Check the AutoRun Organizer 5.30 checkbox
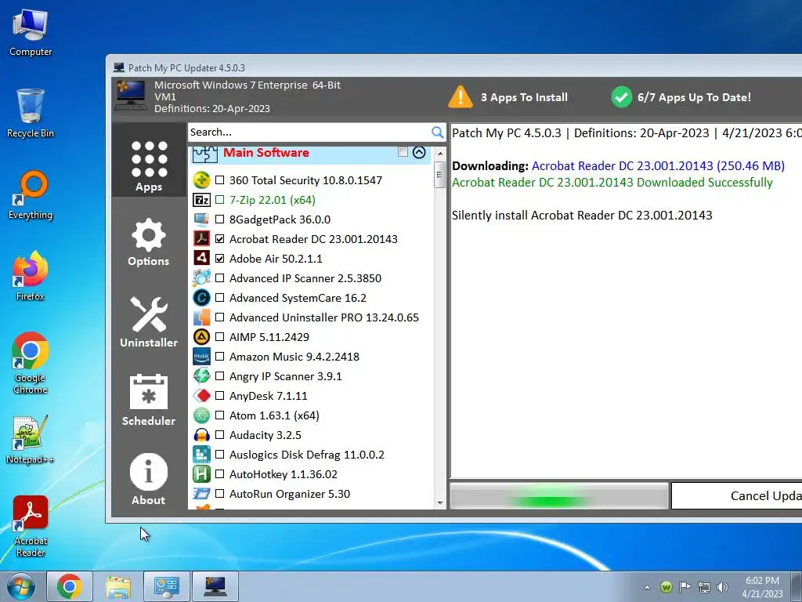The image size is (802, 602). point(220,494)
